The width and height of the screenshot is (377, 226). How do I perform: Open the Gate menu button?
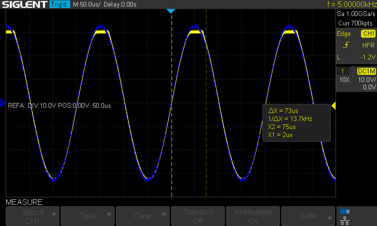click(308, 216)
